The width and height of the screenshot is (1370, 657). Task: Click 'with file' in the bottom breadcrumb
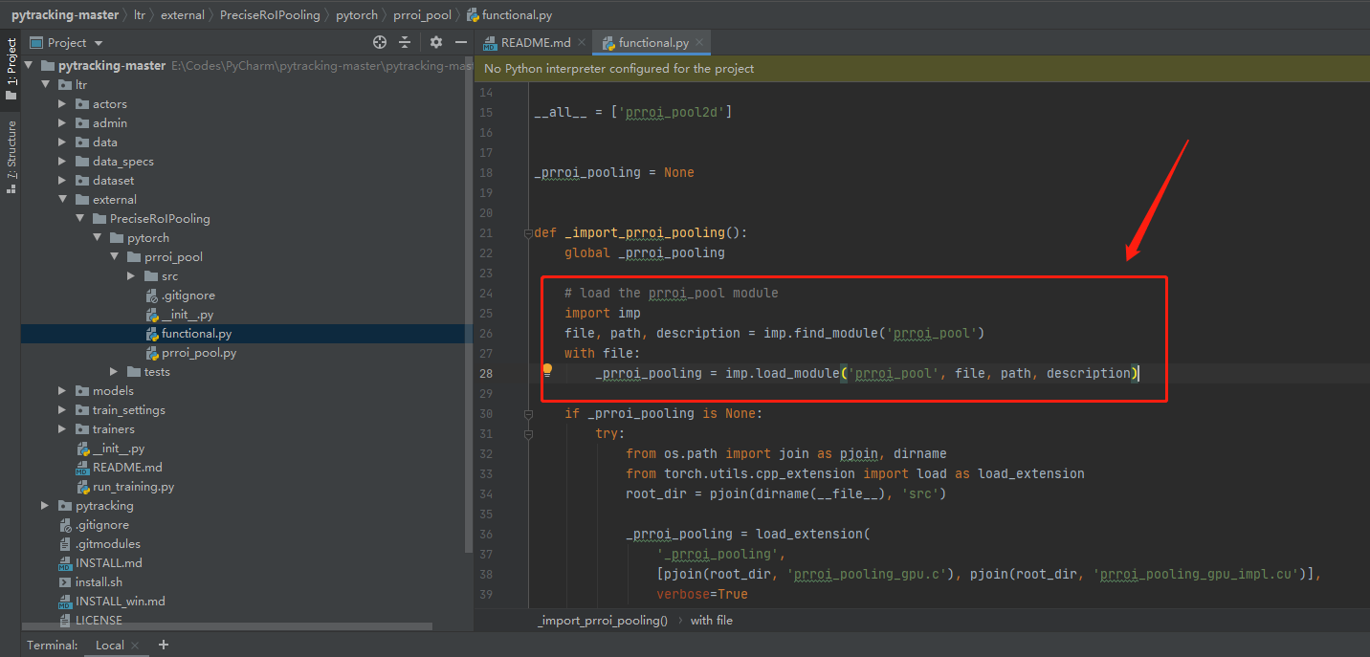[x=710, y=620]
